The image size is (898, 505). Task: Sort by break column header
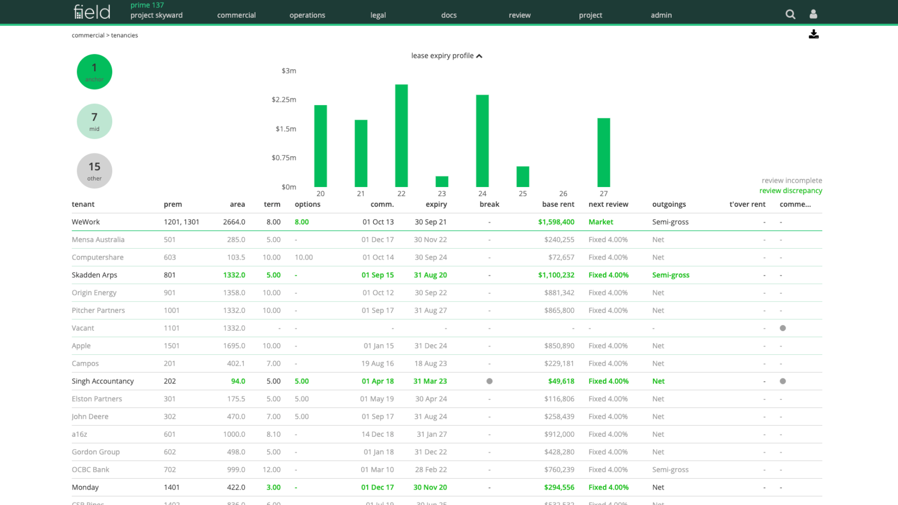pyautogui.click(x=489, y=204)
